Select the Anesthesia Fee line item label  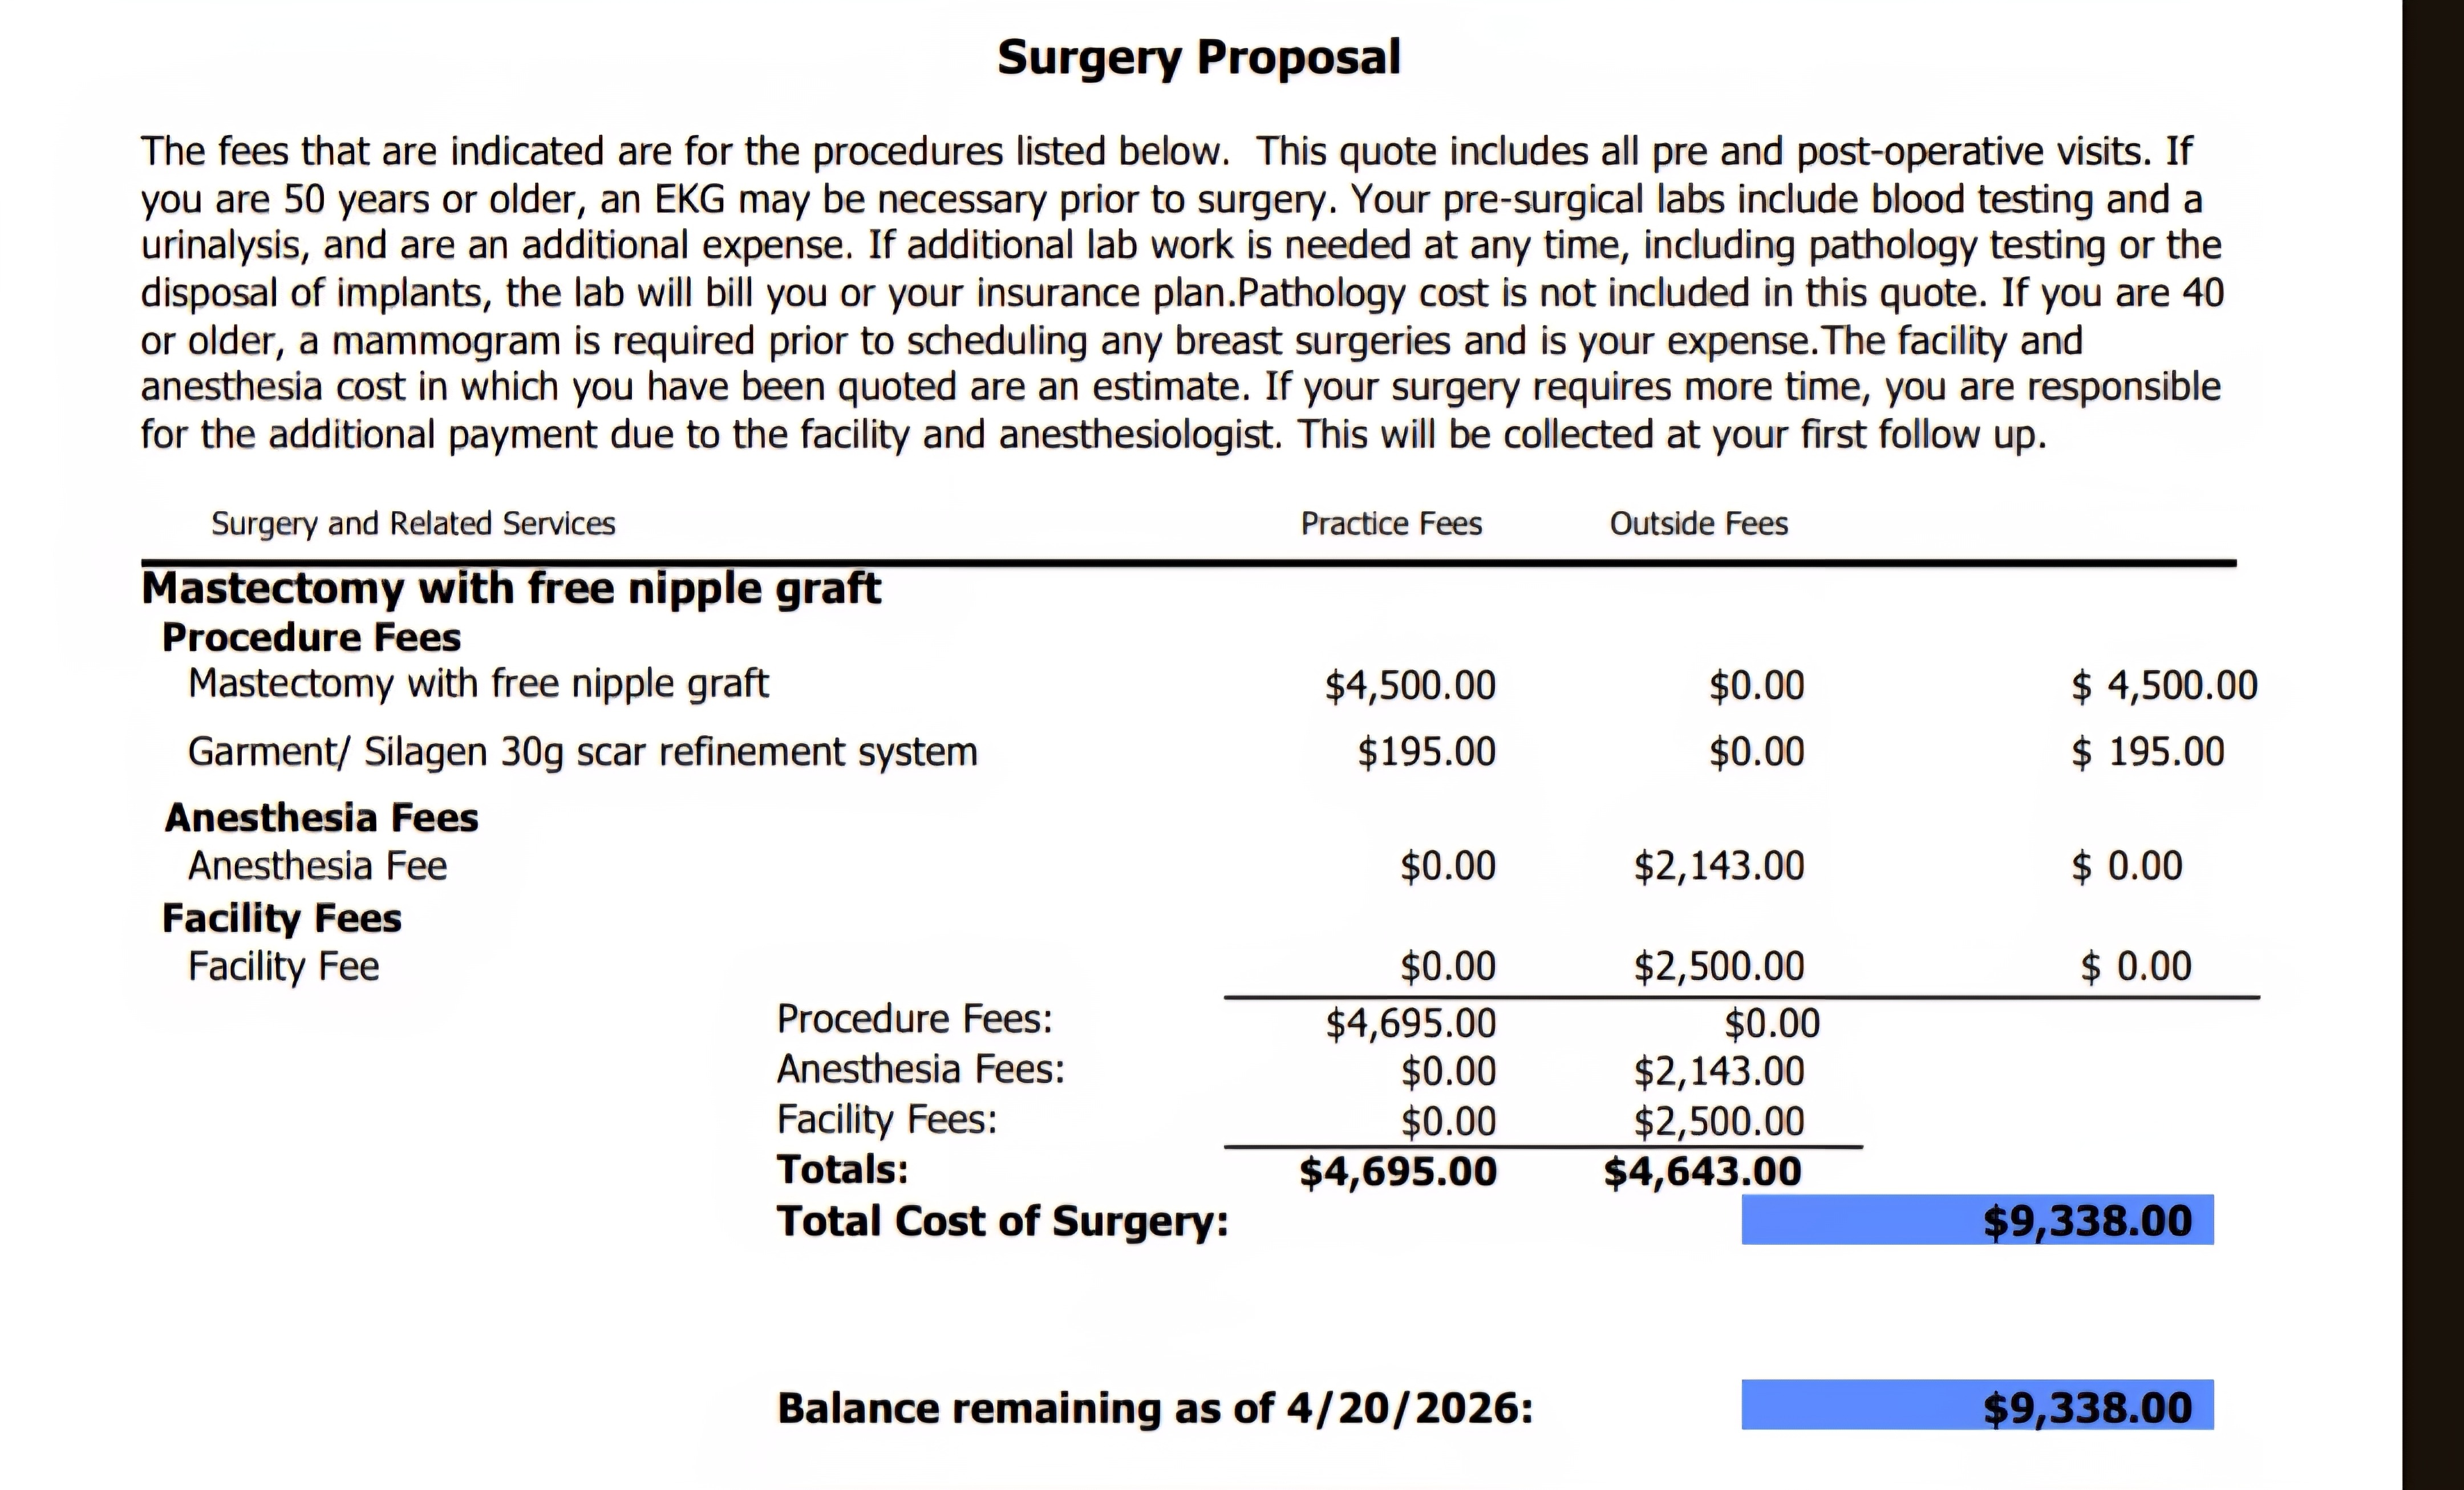317,866
